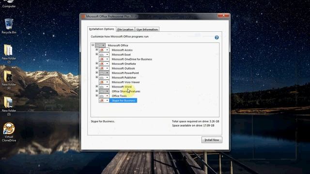Select the Microsoft Excel label

coord(121,55)
